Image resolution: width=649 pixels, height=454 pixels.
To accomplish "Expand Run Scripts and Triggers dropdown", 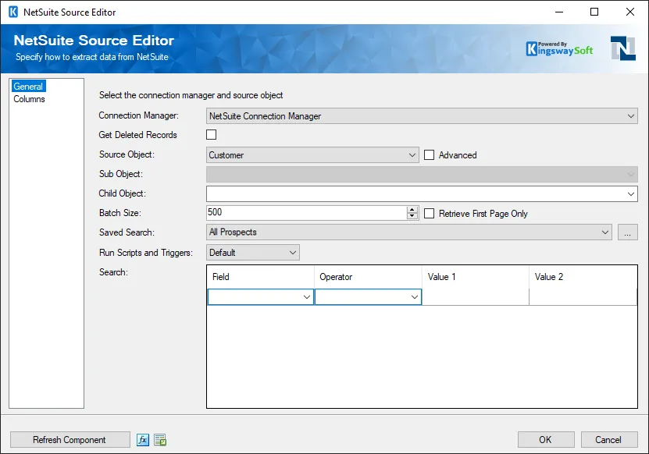I will tap(293, 253).
